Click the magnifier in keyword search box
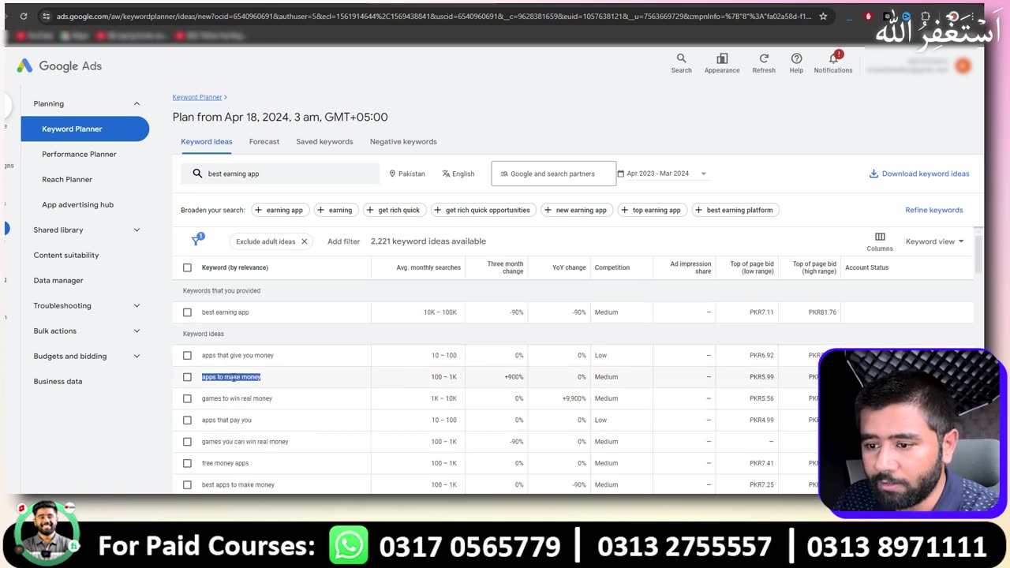Viewport: 1010px width, 568px height. coord(197,174)
